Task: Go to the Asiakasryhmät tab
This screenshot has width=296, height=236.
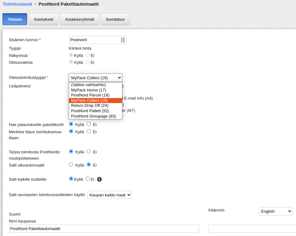Action: 79,19
